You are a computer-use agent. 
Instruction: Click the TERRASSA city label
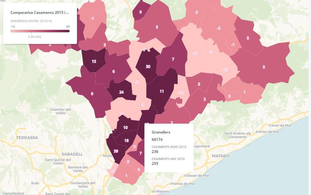27,137
